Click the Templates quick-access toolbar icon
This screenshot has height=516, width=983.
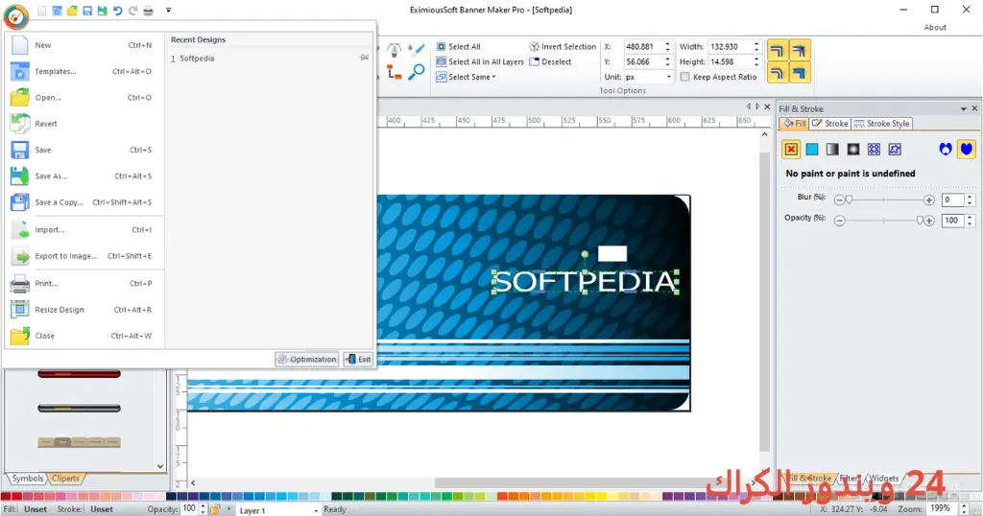(57, 11)
